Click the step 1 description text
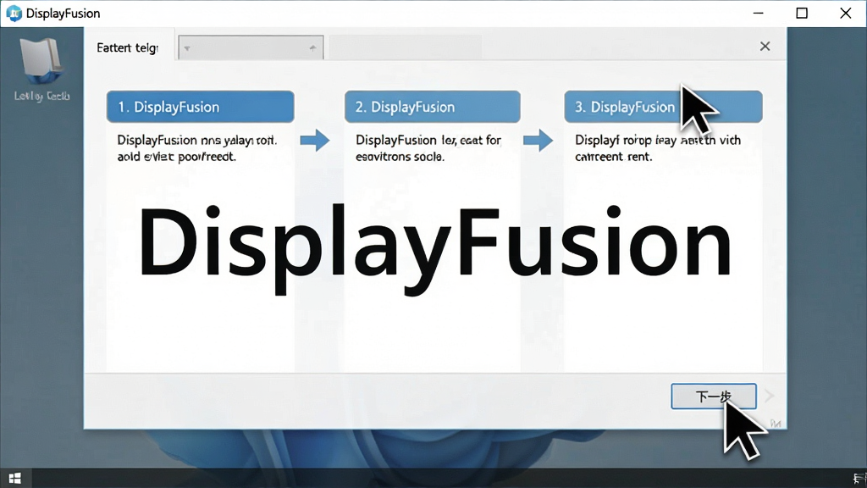867x488 pixels. click(x=196, y=148)
